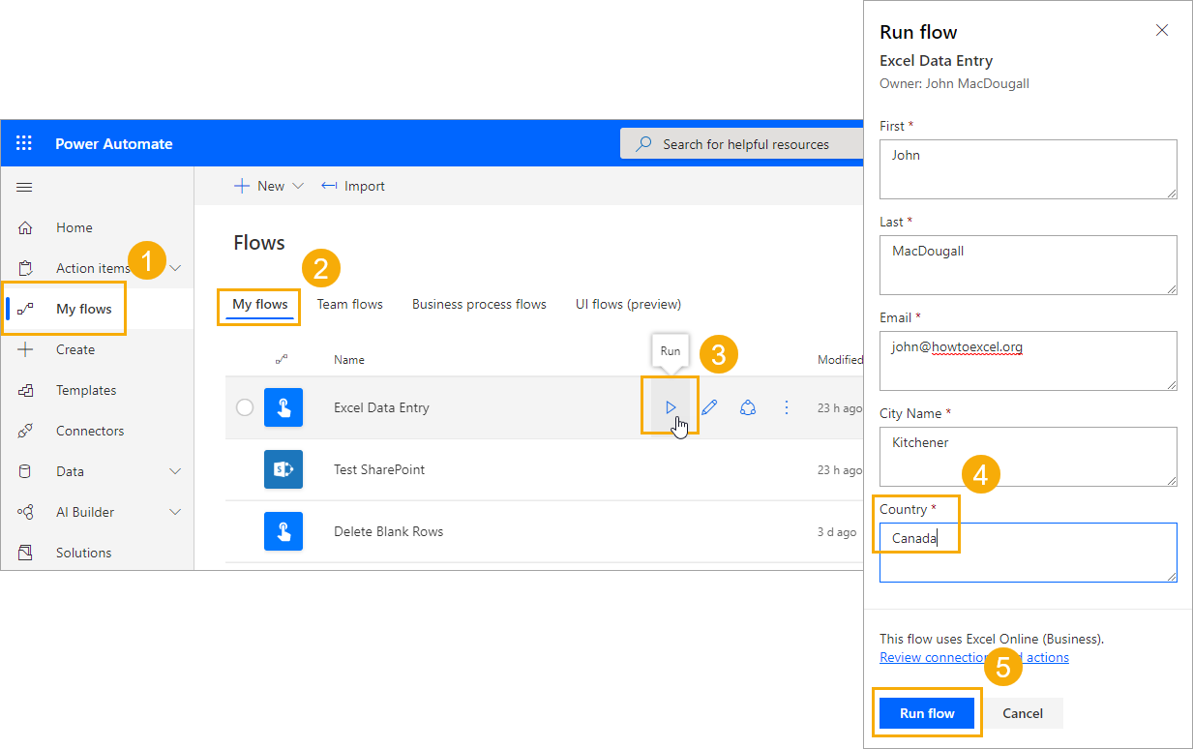Expand the Data section chevron
The image size is (1193, 749).
tap(175, 471)
